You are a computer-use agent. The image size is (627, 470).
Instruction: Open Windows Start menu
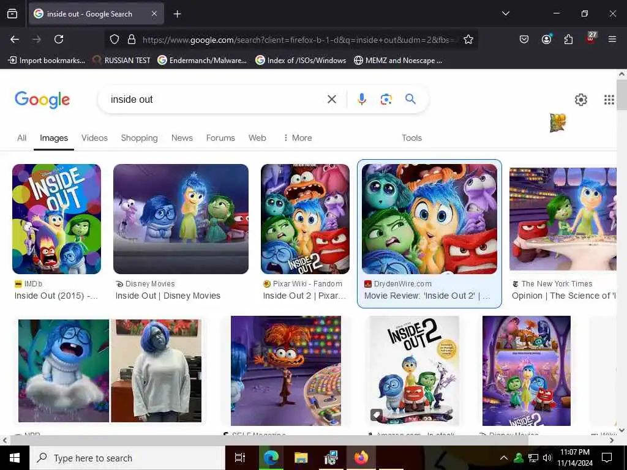15,458
